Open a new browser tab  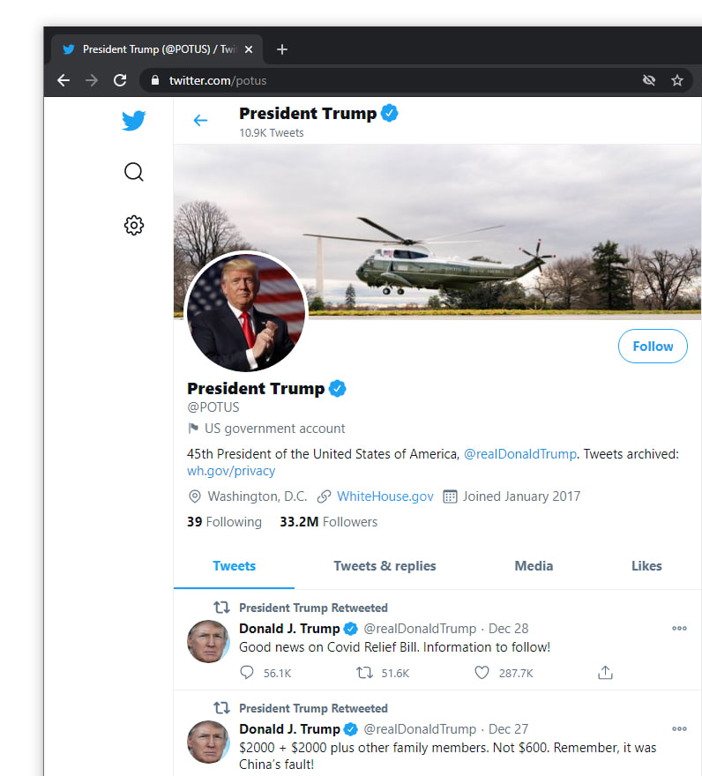click(x=281, y=49)
